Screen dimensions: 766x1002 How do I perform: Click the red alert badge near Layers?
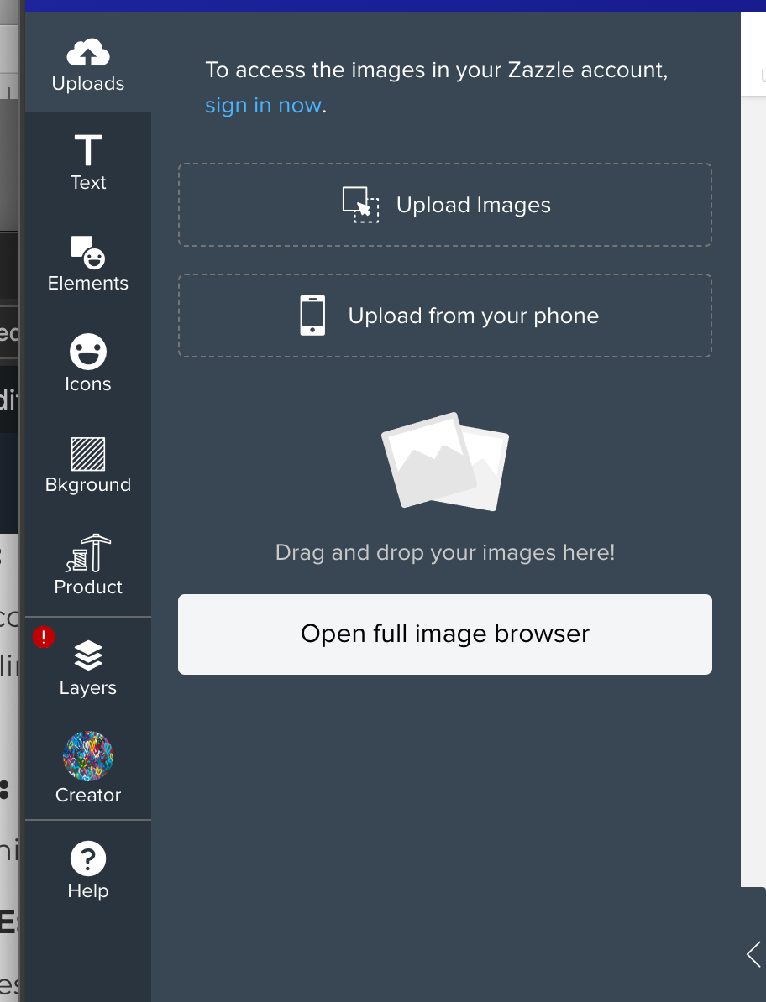[x=44, y=637]
